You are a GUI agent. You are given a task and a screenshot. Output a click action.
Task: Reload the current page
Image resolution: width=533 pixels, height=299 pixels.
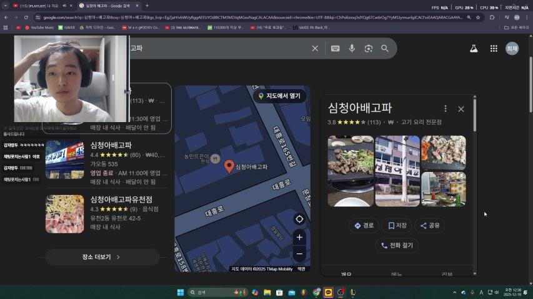[26, 17]
